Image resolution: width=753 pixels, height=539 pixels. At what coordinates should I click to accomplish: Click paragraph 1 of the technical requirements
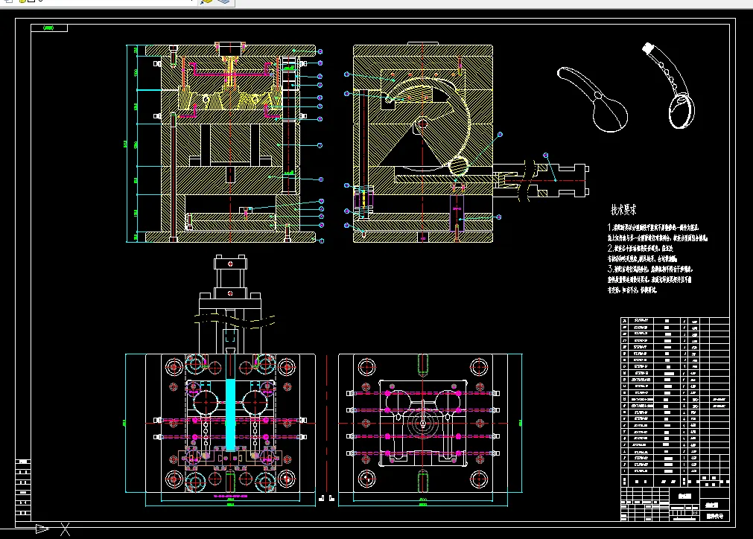click(657, 232)
